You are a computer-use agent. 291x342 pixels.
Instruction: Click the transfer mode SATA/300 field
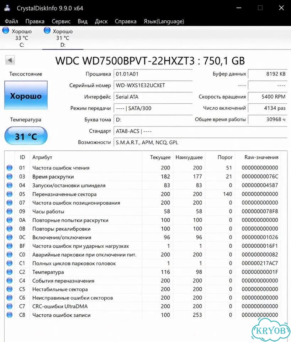[153, 108]
